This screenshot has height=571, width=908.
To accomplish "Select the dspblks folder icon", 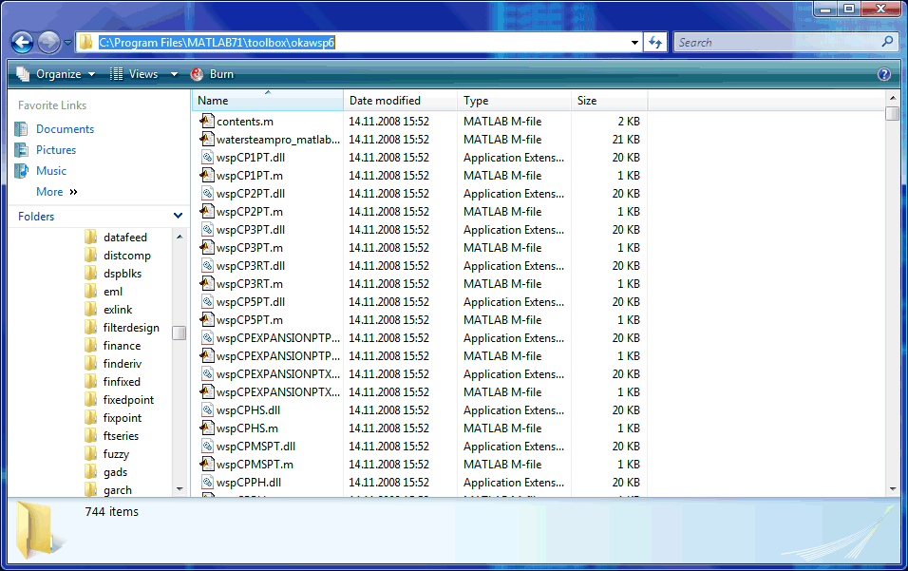I will coord(91,274).
